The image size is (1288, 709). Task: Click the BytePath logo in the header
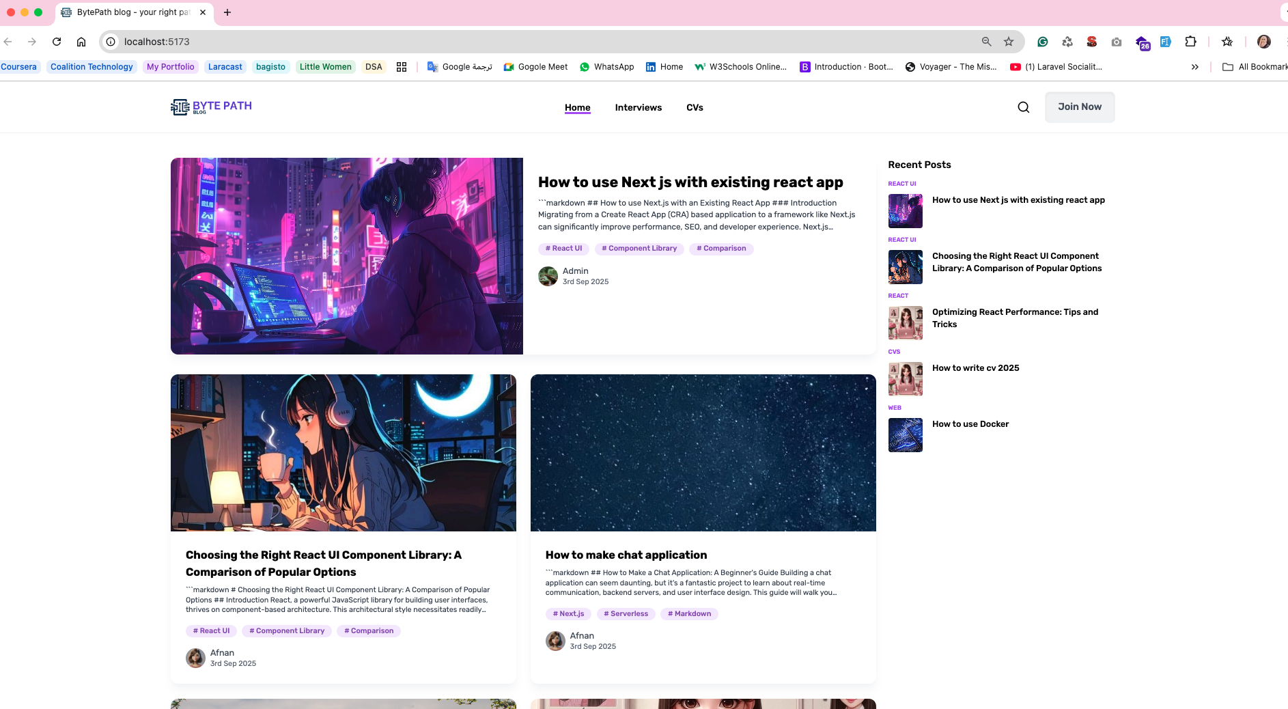[210, 107]
